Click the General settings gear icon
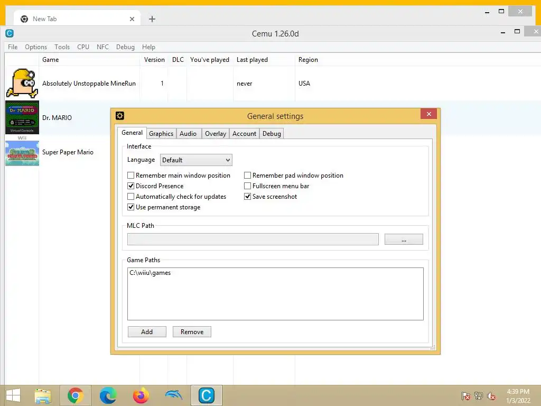Screen dimensions: 541x406 (120, 116)
